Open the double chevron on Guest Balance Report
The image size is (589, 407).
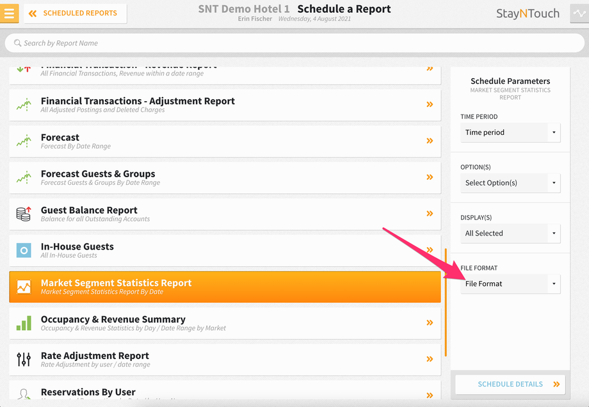[430, 214]
